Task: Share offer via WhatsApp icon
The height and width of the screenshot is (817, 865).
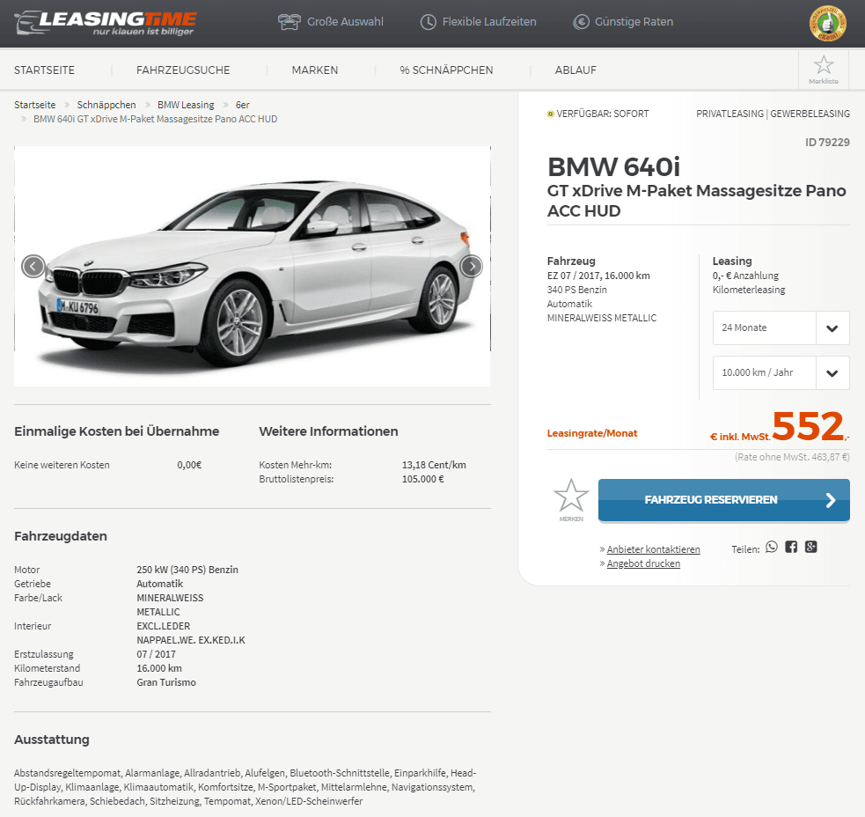Action: pyautogui.click(x=771, y=547)
